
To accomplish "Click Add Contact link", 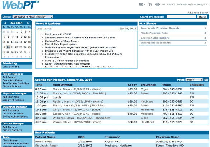I will click(9, 127).
